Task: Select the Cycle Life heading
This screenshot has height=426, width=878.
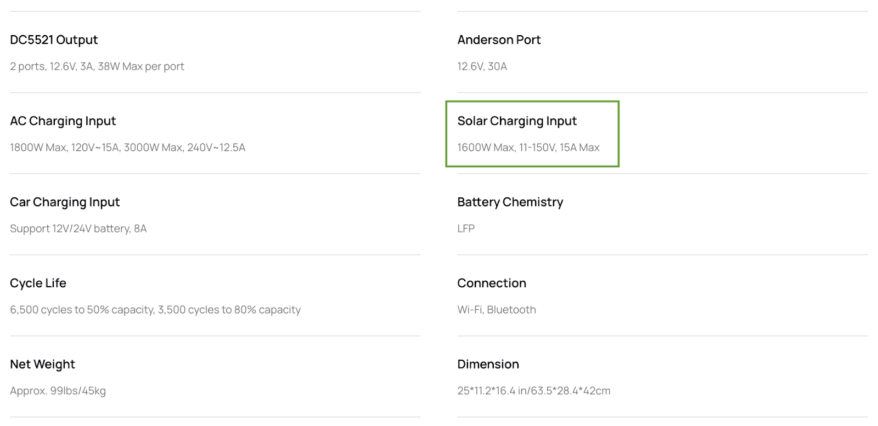Action: [x=38, y=283]
